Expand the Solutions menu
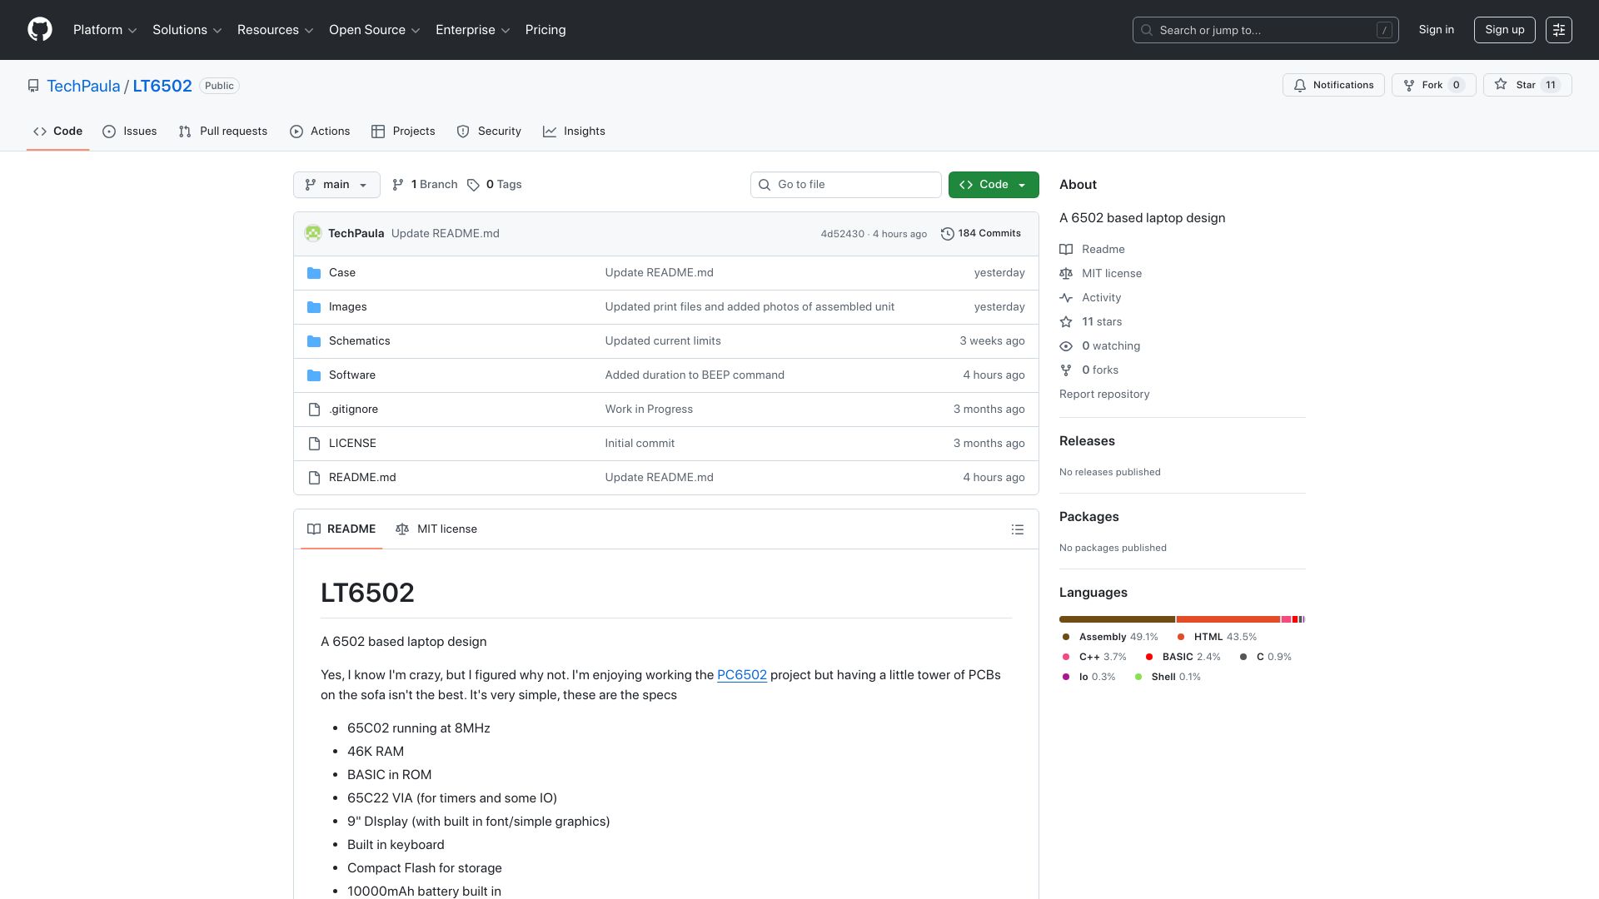1599x899 pixels. coord(187,30)
